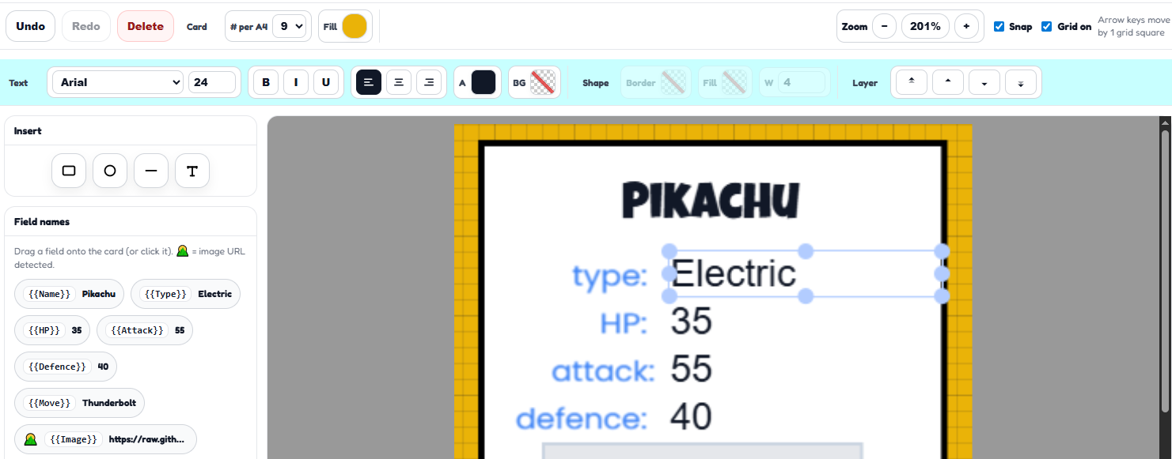Turn off the Grid on checkbox
The width and height of the screenshot is (1172, 459).
click(1047, 26)
